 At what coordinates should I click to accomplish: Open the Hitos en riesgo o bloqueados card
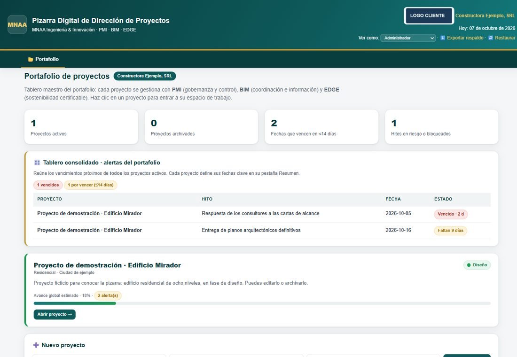coord(441,127)
